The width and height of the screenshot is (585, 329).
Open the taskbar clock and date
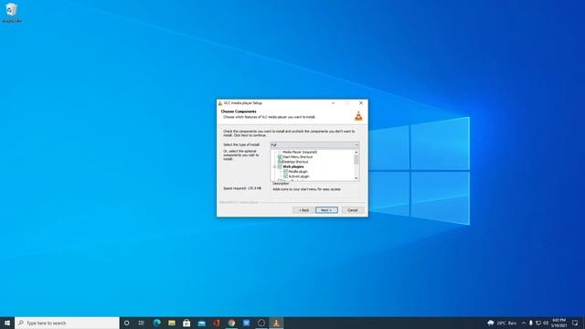point(558,323)
